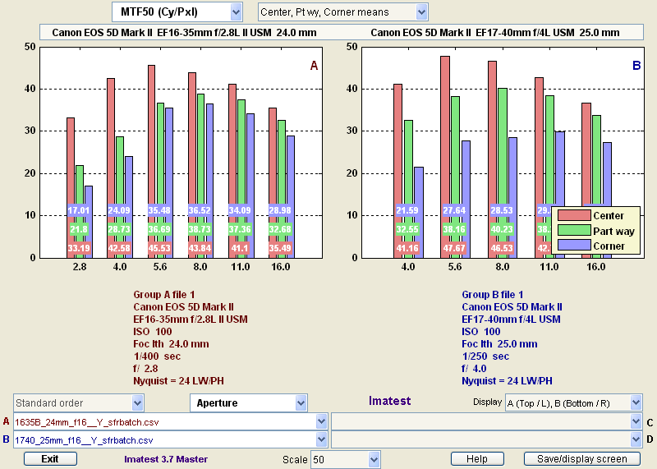Click the Group A file 1 text
This screenshot has width=657, height=469.
(x=163, y=295)
